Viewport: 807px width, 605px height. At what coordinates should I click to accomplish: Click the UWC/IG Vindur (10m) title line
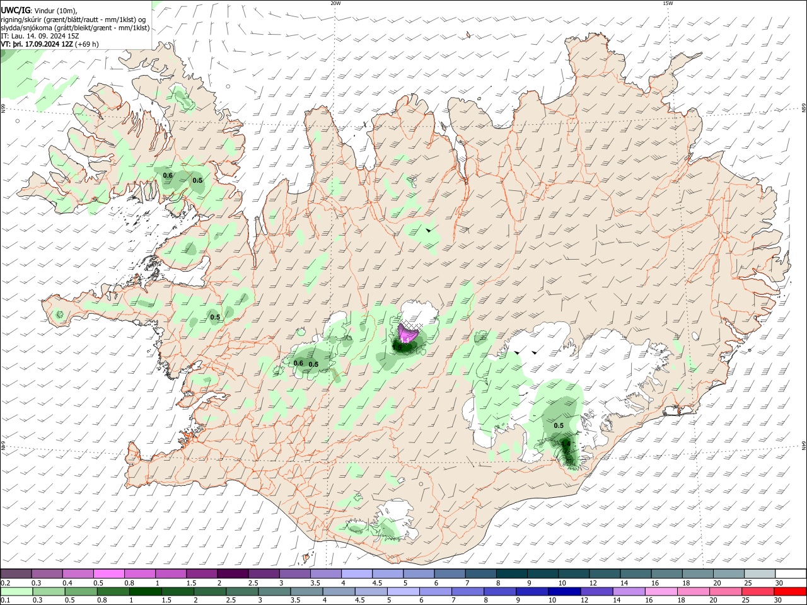point(38,10)
